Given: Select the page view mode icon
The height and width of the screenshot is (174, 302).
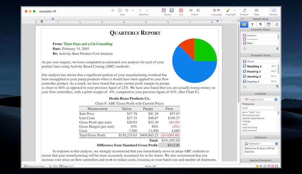Looking at the screenshot, I should click(x=120, y=10).
